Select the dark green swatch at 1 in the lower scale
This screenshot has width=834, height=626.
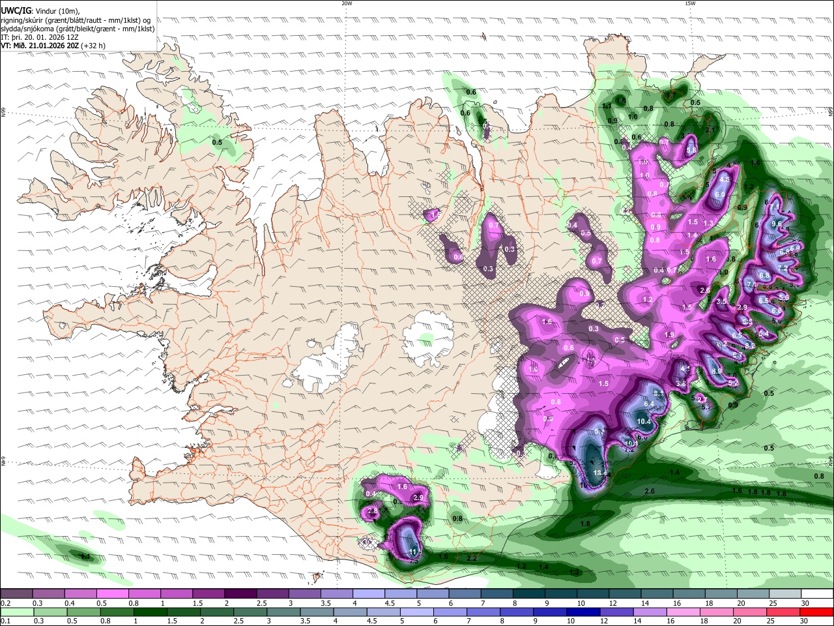tap(150, 612)
